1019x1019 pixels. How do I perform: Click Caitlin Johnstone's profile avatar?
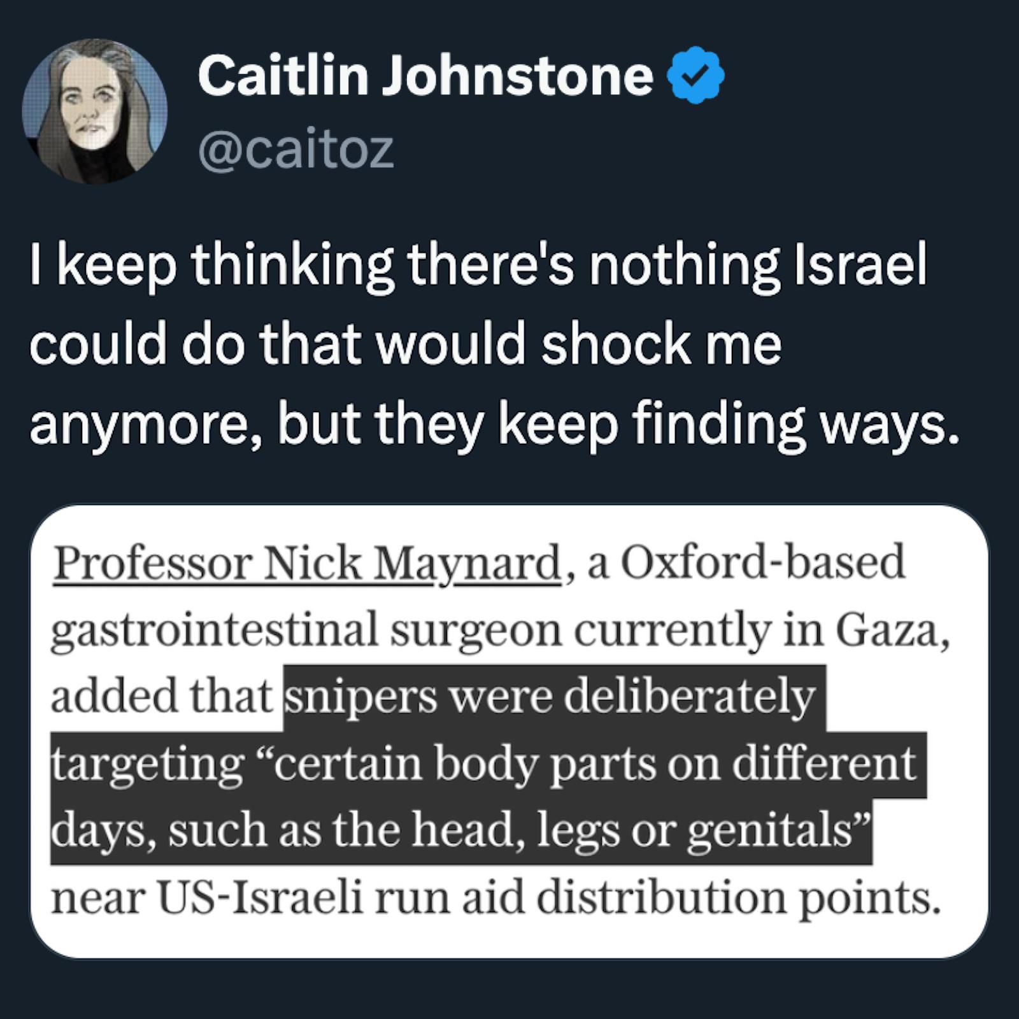(95, 111)
